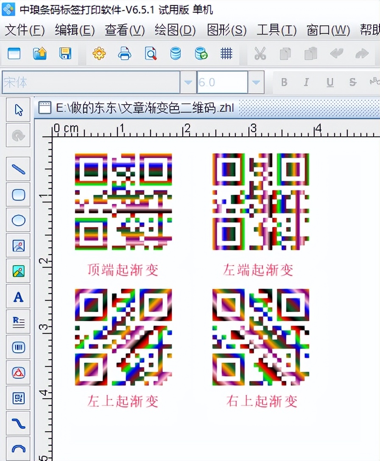This screenshot has height=461, width=380.
Task: Select the QR code above 右上起渐变
Action: coord(260,337)
